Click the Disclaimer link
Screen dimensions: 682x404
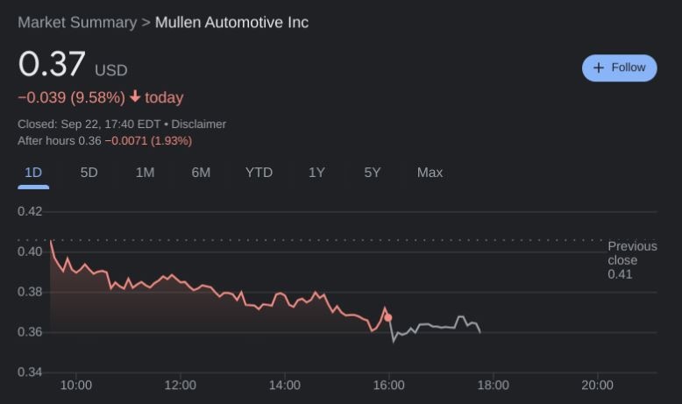coord(199,124)
